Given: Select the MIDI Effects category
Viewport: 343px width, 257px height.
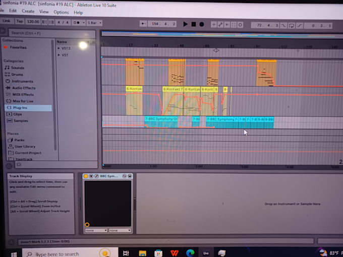Looking at the screenshot, I should click(23, 94).
